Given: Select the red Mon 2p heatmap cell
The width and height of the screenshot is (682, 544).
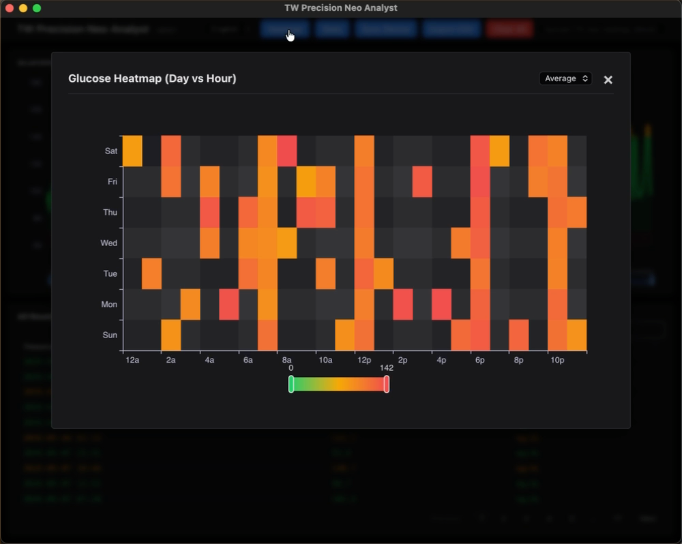Looking at the screenshot, I should point(403,305).
